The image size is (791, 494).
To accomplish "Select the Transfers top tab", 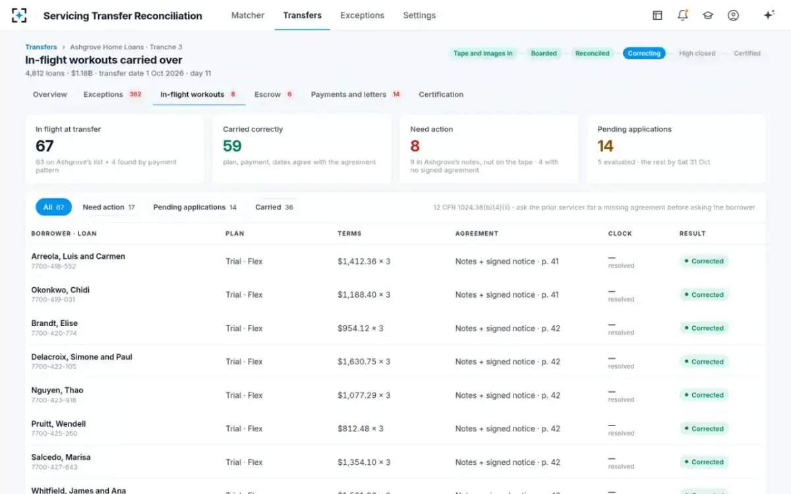I will [x=303, y=15].
